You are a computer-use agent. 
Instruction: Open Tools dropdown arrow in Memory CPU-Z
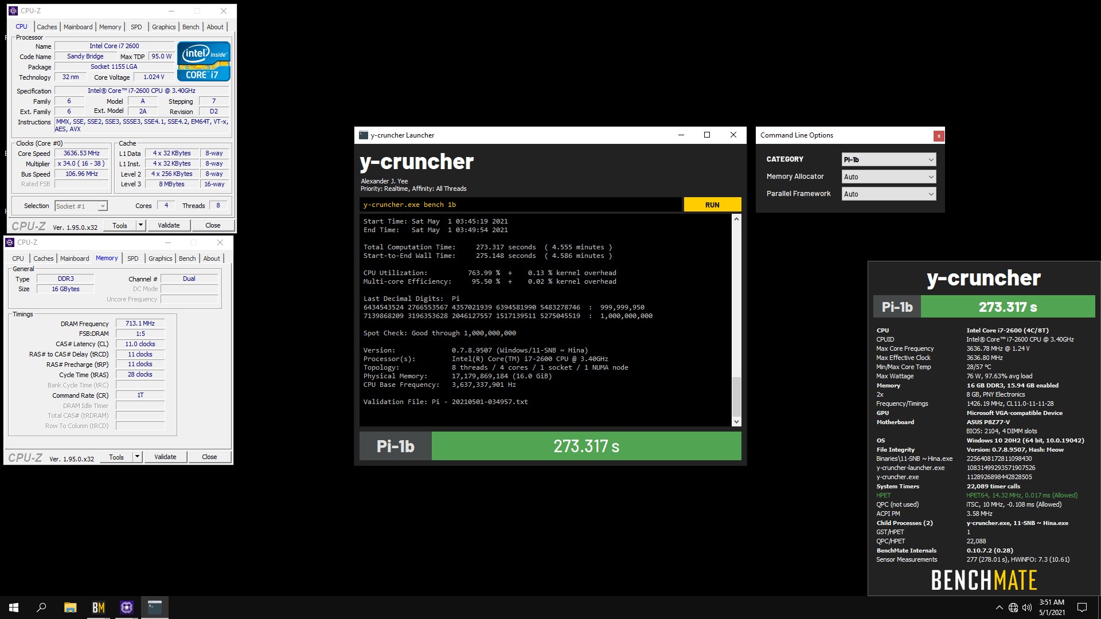click(x=137, y=457)
